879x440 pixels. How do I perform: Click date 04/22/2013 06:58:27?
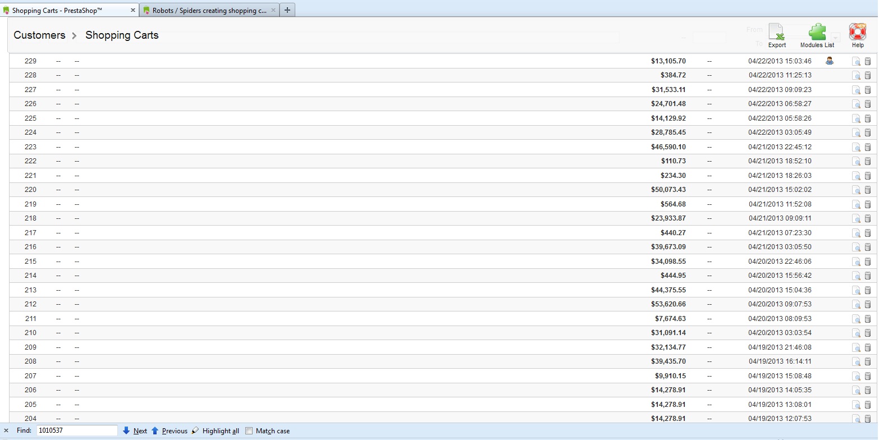(x=780, y=103)
